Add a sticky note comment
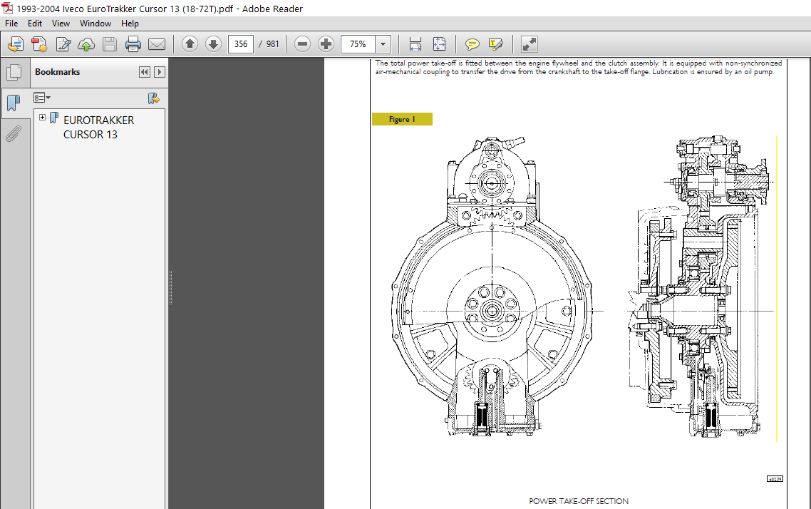 click(472, 44)
